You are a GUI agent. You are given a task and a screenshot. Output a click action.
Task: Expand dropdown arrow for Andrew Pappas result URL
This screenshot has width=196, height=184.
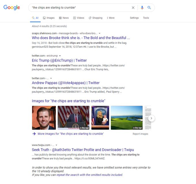pyautogui.click(x=51, y=78)
